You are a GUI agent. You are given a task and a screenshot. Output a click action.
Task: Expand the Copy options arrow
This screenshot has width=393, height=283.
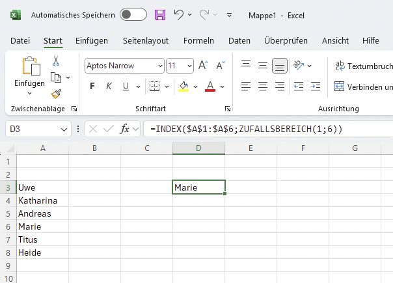68,77
